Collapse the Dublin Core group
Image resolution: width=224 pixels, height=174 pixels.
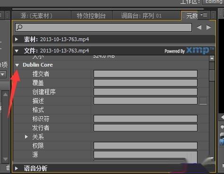(17, 65)
